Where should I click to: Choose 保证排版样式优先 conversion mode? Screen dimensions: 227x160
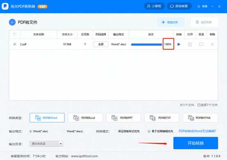(116, 131)
